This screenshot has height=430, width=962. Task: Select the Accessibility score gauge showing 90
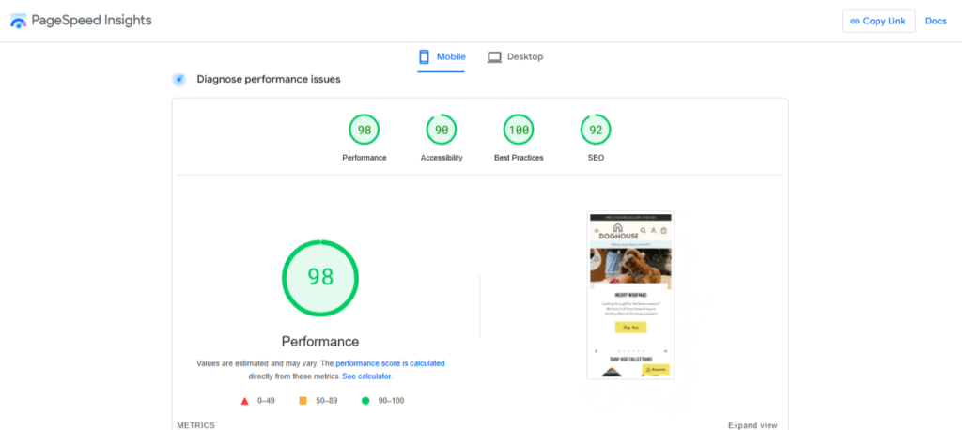point(442,130)
